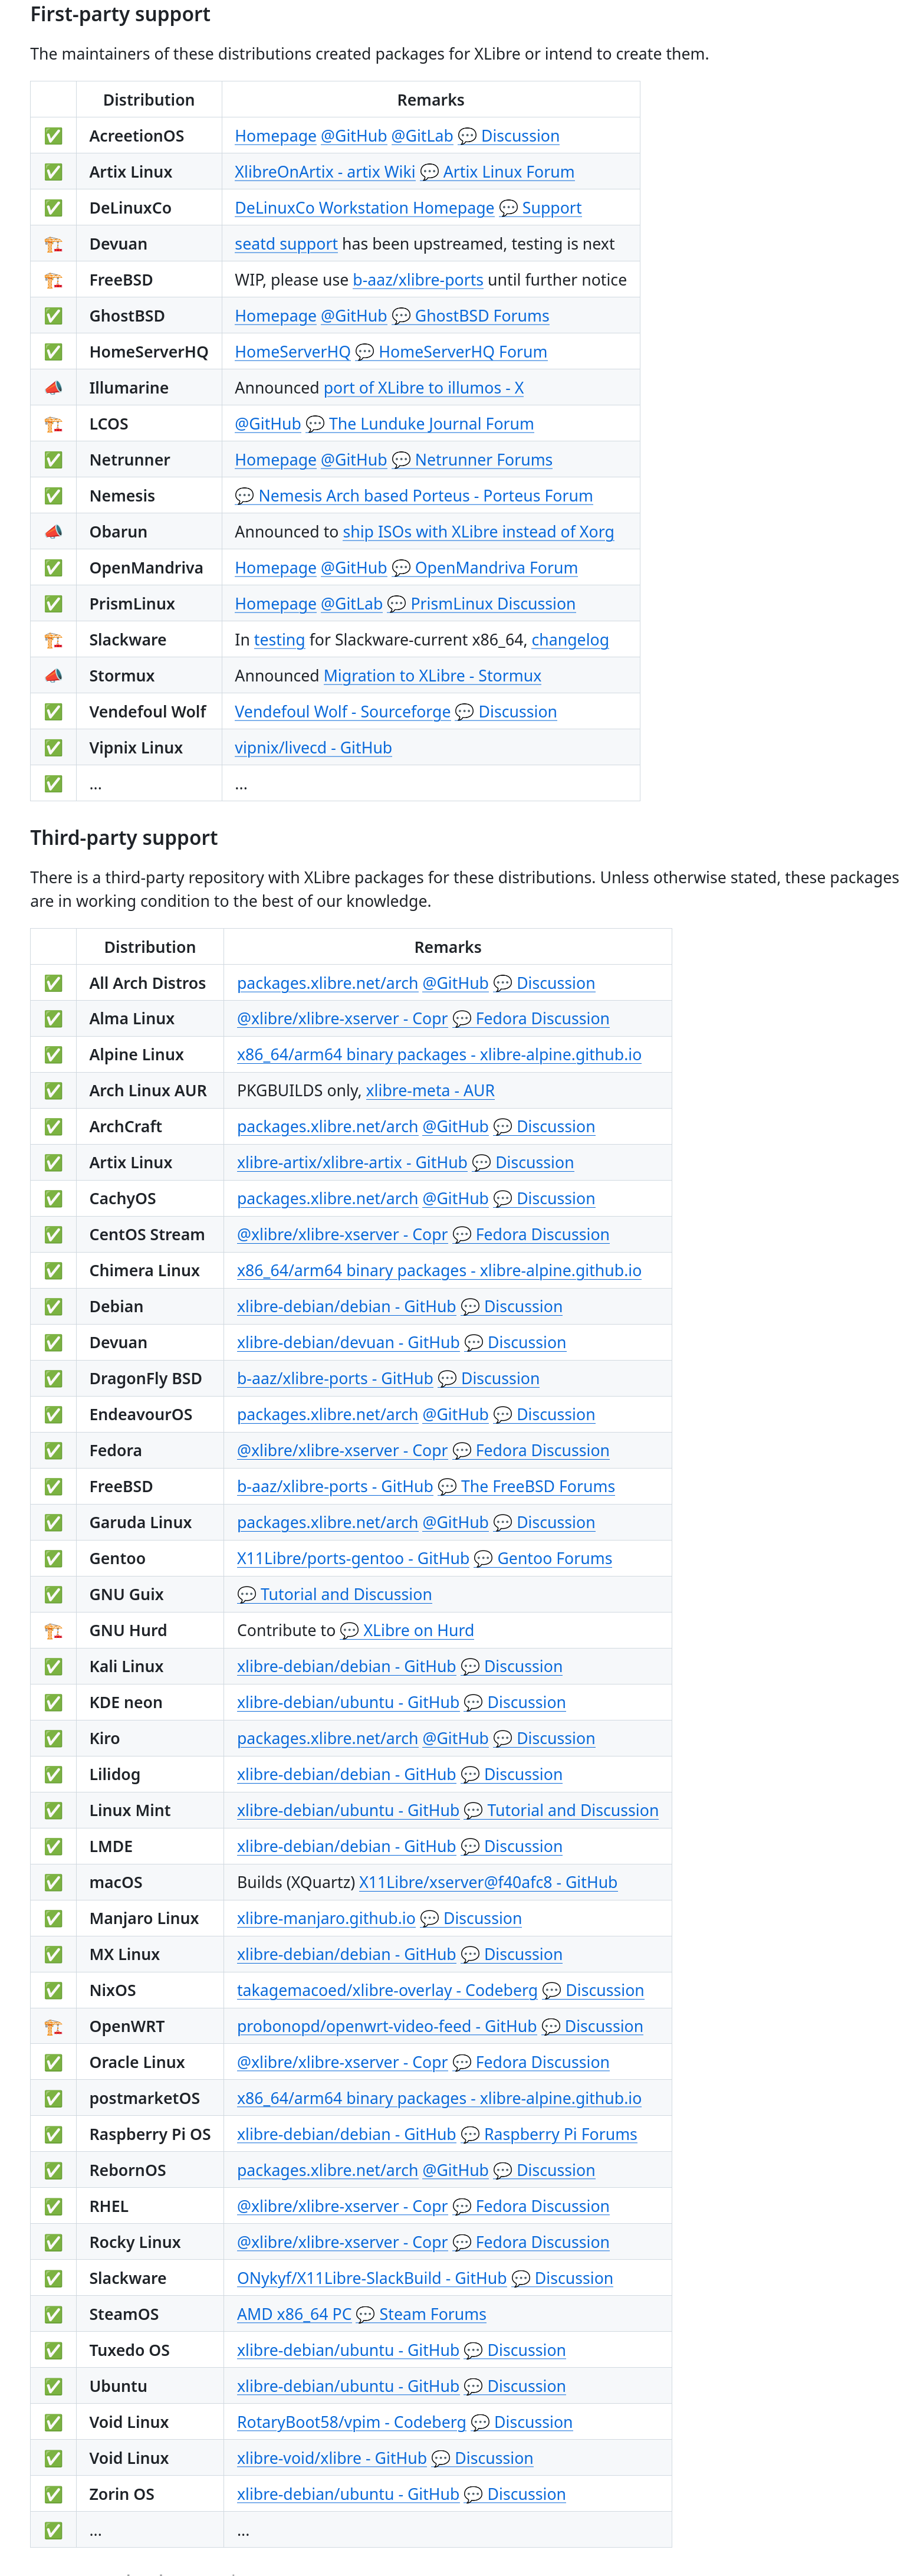Click the megaphone icon beside Illumarine
This screenshot has height=2576, width=917.
tap(53, 388)
